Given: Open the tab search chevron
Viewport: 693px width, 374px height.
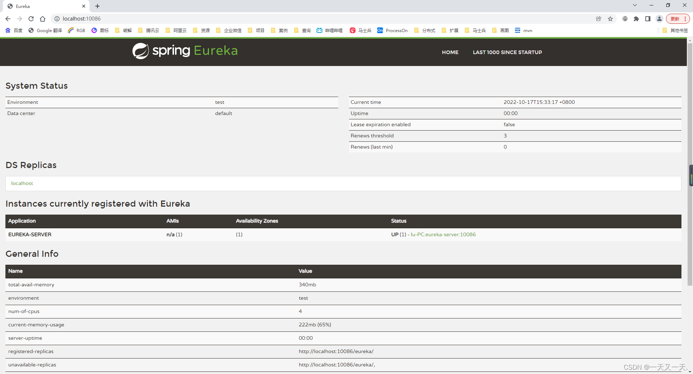Looking at the screenshot, I should tap(635, 5).
